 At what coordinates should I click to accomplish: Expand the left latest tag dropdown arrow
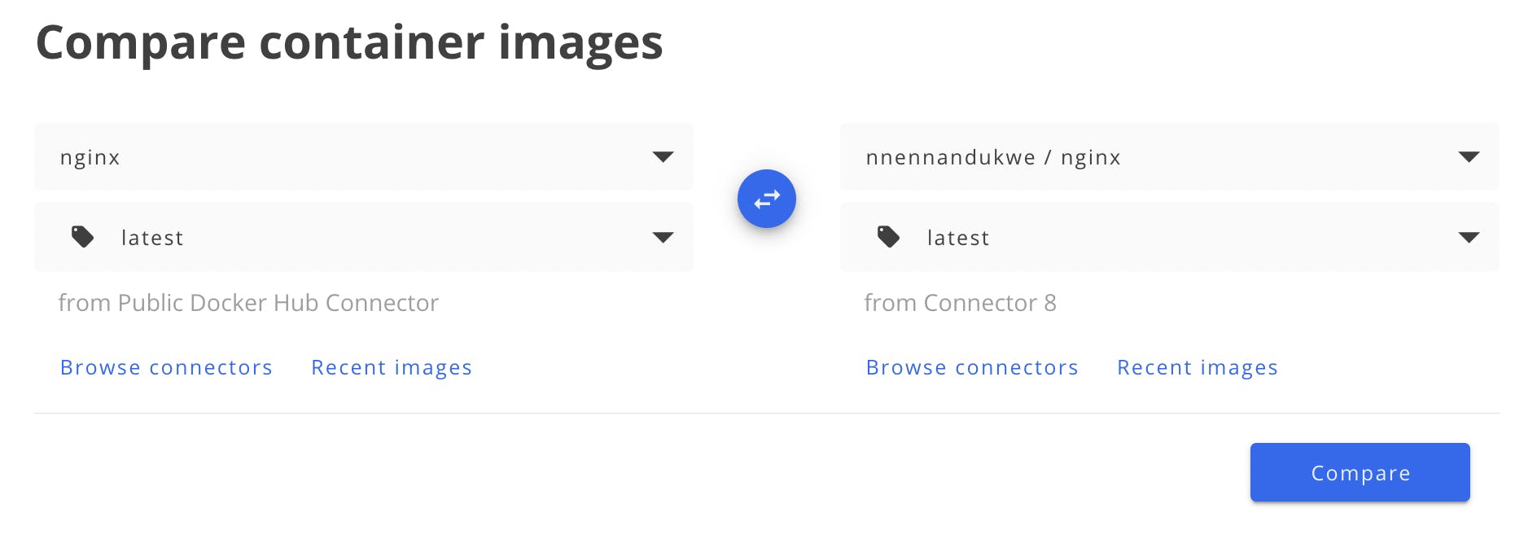(663, 238)
